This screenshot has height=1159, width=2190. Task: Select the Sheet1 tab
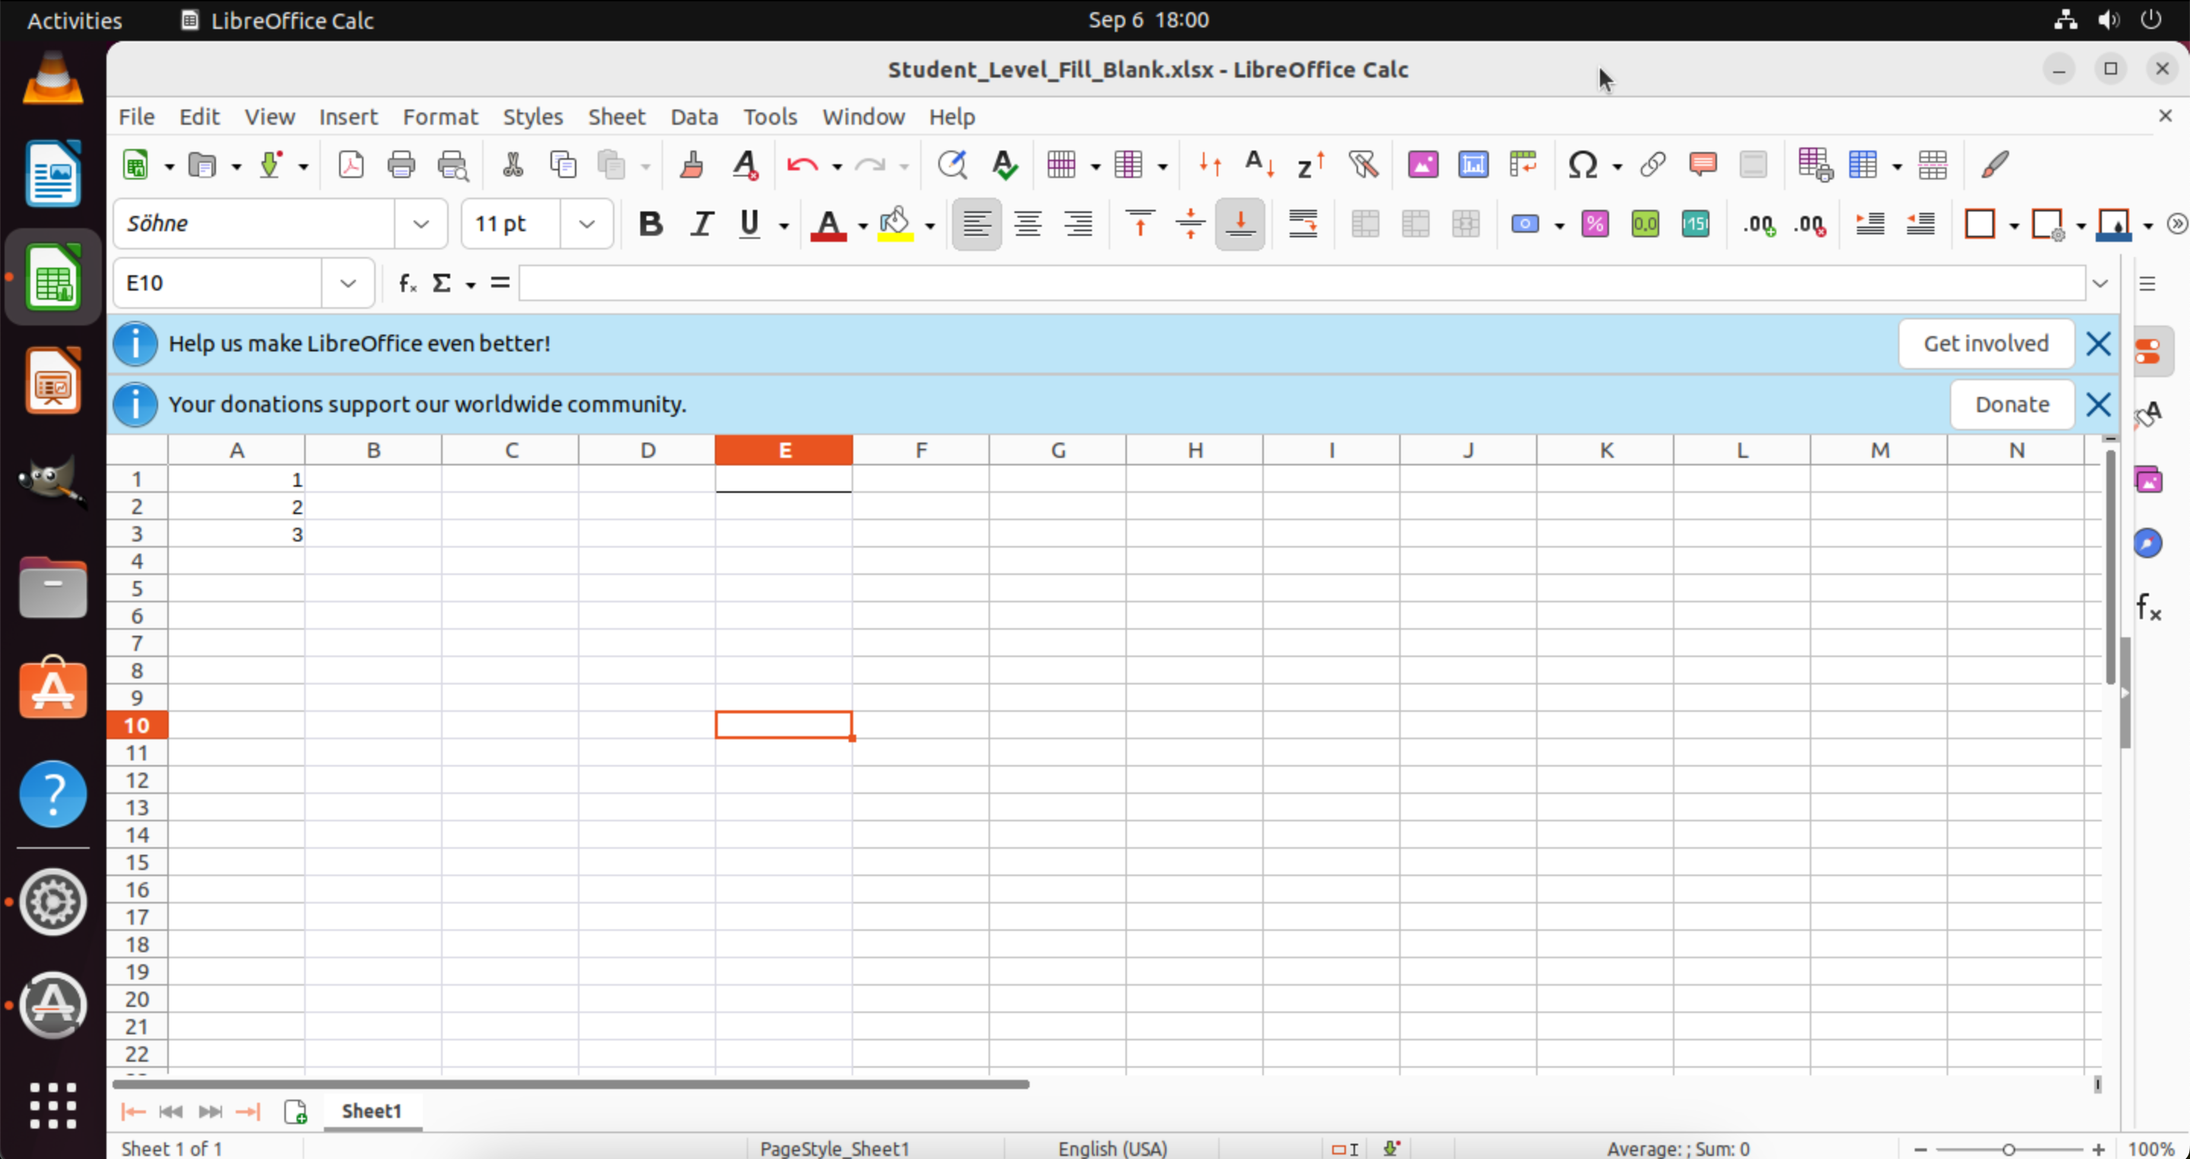(x=372, y=1110)
